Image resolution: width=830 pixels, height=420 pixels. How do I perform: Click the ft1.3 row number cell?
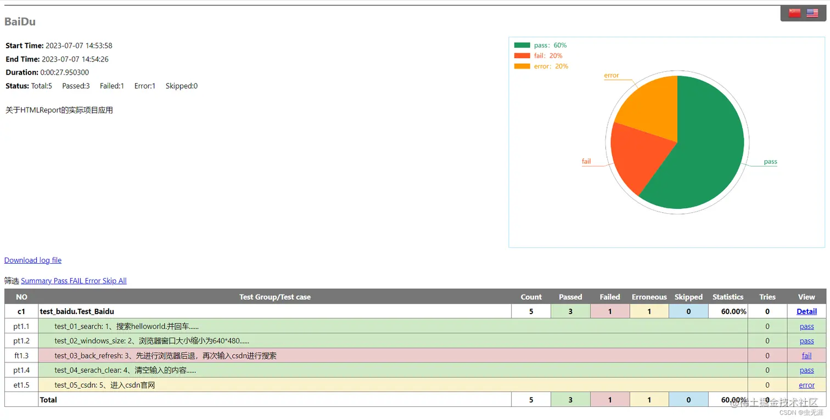(21, 356)
